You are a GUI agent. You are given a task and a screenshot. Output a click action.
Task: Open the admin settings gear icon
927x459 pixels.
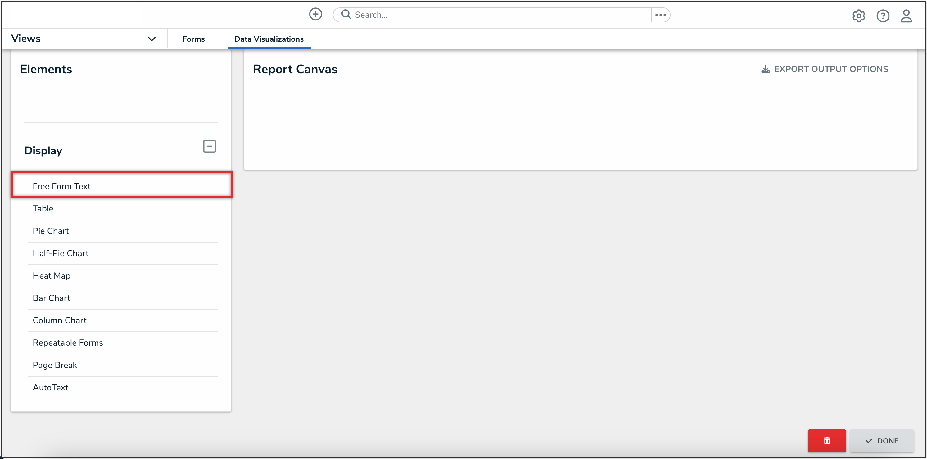(x=858, y=16)
